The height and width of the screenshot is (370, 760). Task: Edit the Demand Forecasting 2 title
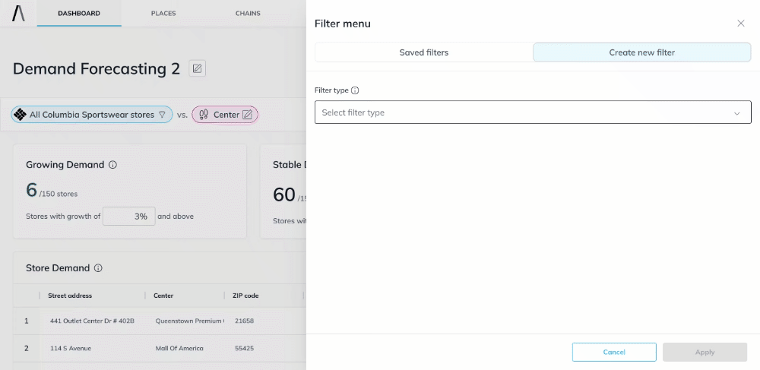(x=198, y=69)
